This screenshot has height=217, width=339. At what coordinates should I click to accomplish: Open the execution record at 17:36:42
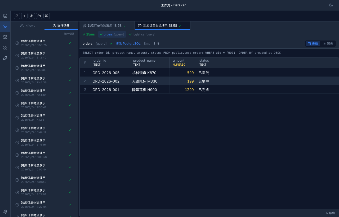tap(44, 105)
